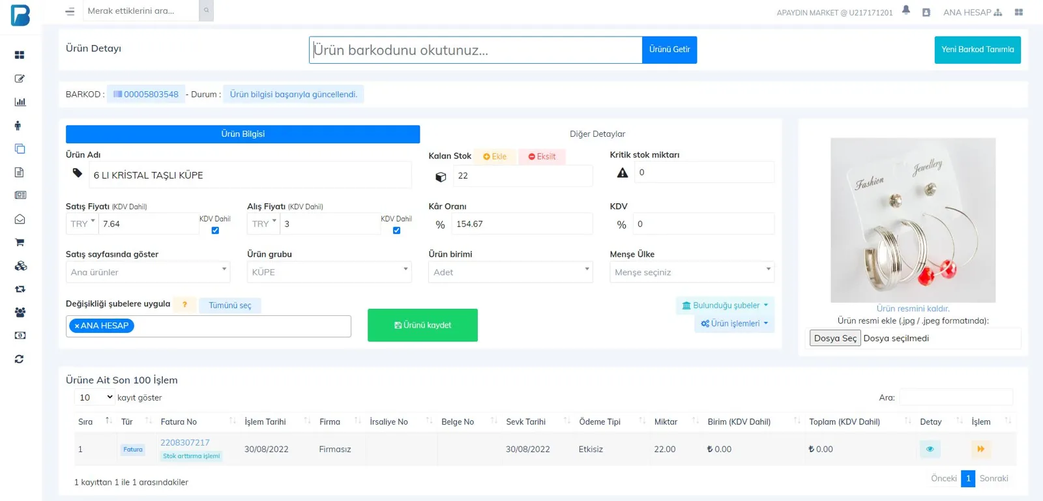Viewport: 1043px width, 501px height.
Task: Click the product earrings image
Action: tap(913, 220)
